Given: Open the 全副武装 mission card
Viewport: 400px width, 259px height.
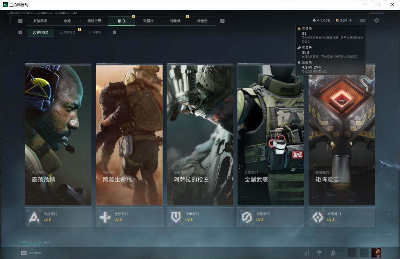Looking at the screenshot, I should (271, 134).
